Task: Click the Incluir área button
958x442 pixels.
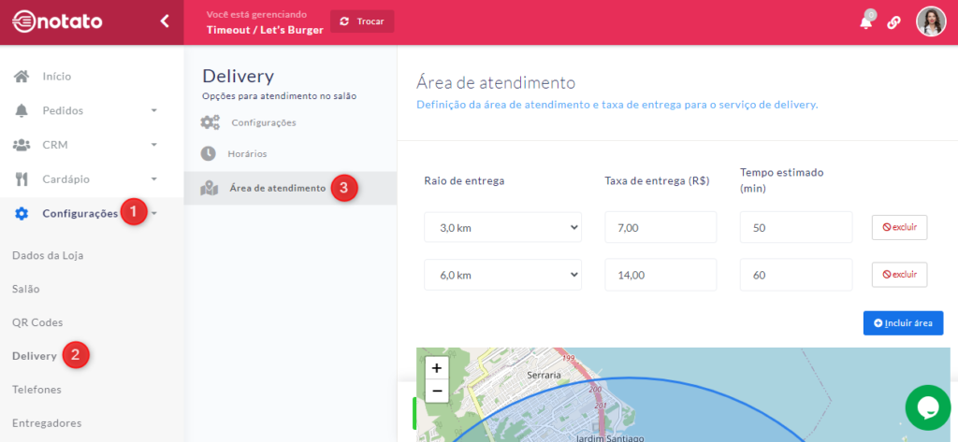Action: pos(903,322)
